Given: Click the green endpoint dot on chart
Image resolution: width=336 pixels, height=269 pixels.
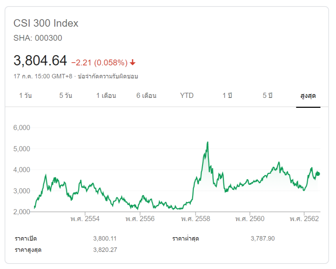Looking at the screenshot, I should click(x=318, y=174).
